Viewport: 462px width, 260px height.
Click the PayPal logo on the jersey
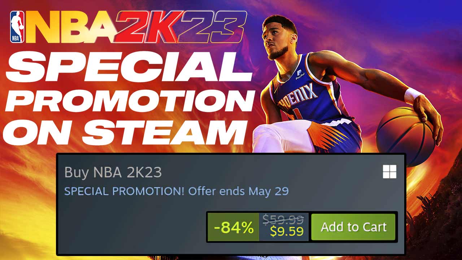click(x=300, y=74)
